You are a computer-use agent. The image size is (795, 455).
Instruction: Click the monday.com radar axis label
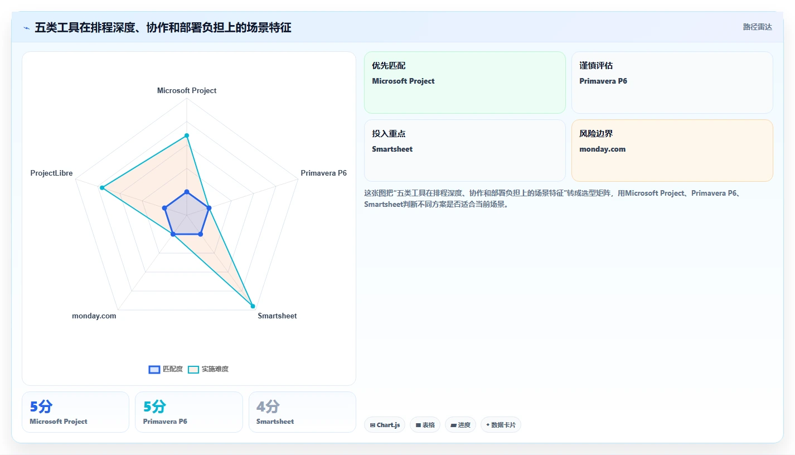point(94,316)
